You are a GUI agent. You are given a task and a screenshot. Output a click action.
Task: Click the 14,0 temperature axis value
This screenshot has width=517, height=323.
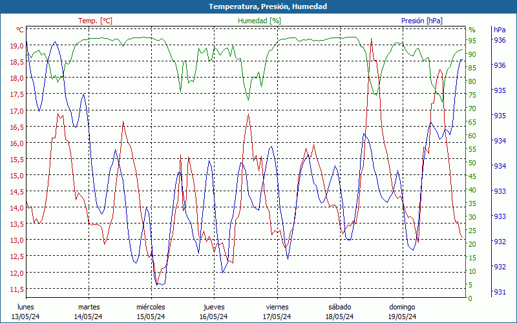(17, 208)
